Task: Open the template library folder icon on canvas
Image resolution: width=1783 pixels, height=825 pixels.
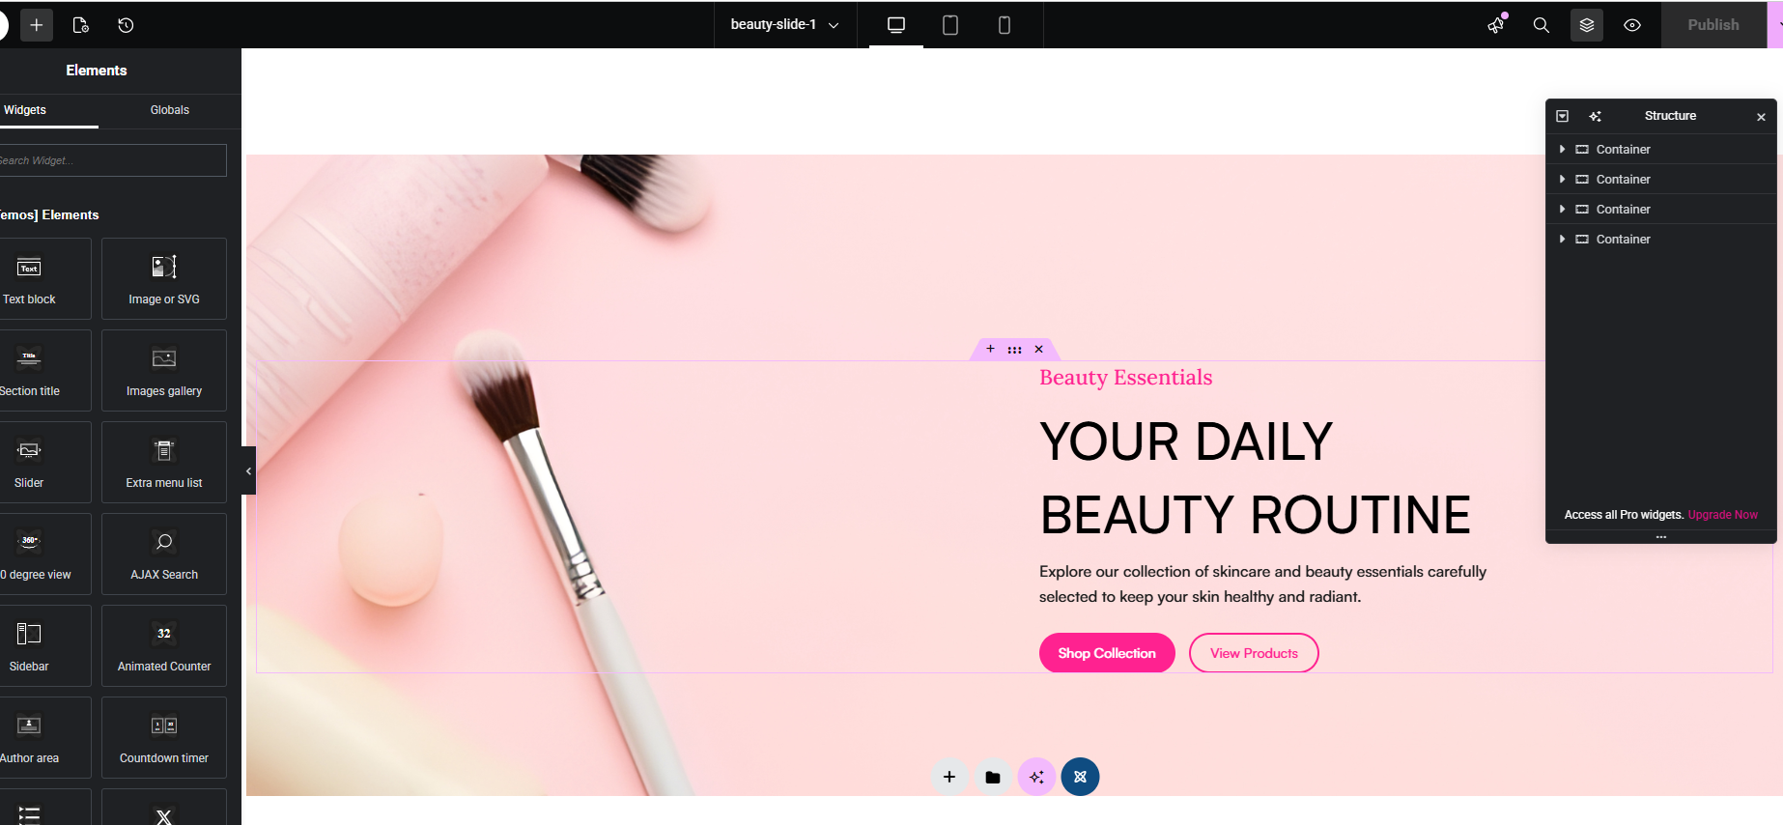Action: pos(993,777)
